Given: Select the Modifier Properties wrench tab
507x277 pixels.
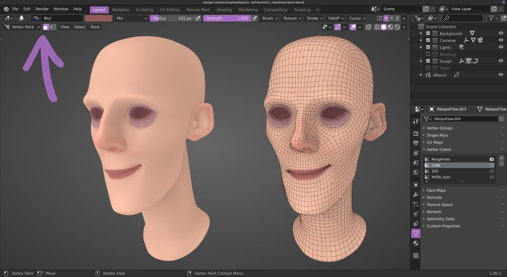Looking at the screenshot, I should 416,194.
